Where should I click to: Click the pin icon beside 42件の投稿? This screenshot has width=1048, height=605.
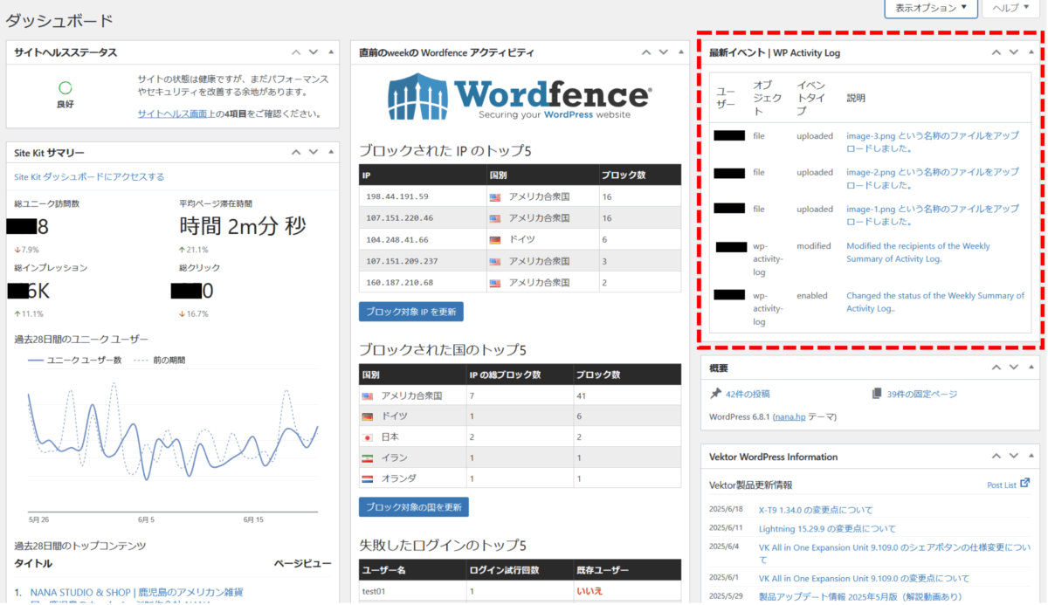tap(716, 394)
